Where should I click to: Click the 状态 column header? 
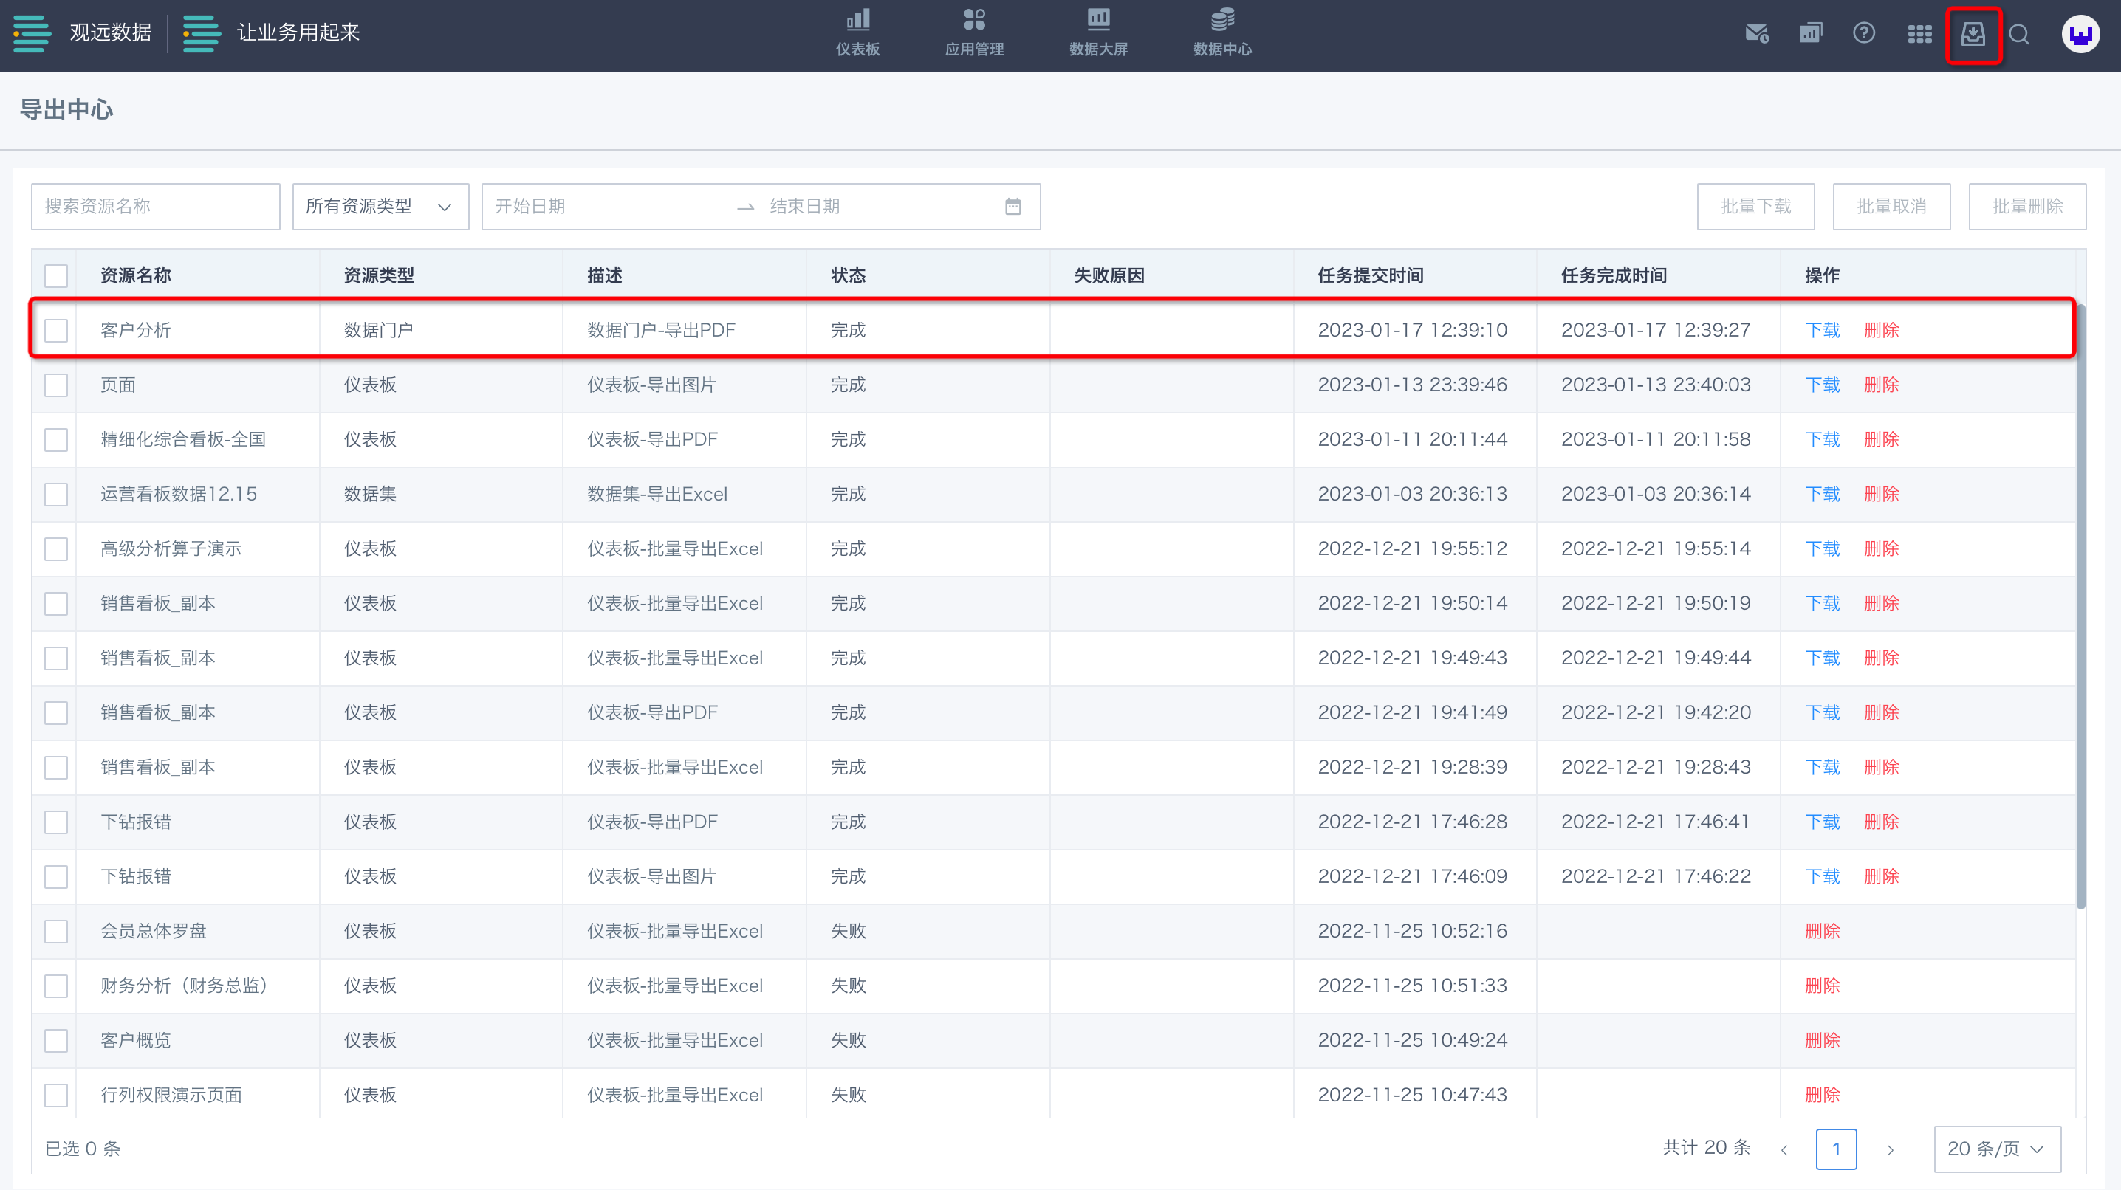tap(848, 275)
